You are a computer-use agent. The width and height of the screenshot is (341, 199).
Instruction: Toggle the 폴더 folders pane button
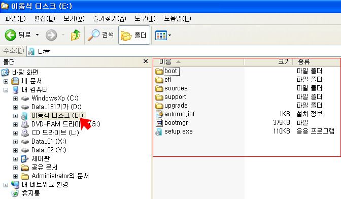tap(134, 35)
